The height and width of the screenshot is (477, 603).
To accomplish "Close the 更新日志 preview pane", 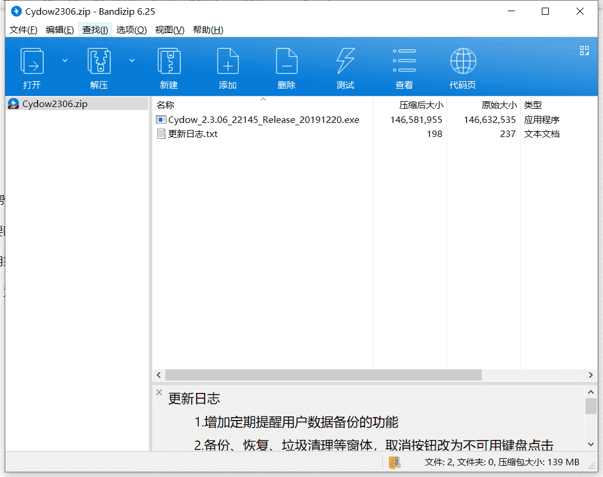I will (159, 392).
